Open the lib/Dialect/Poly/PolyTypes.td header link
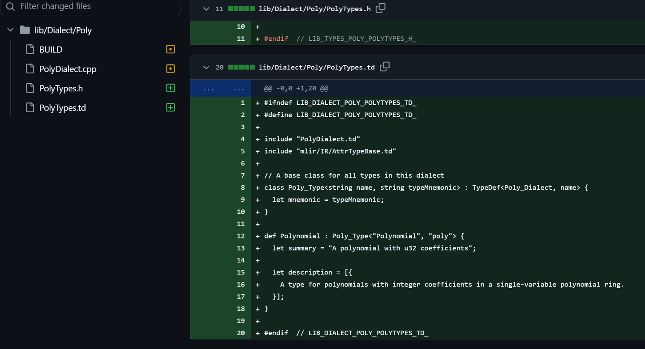Image resolution: width=645 pixels, height=349 pixels. 317,68
